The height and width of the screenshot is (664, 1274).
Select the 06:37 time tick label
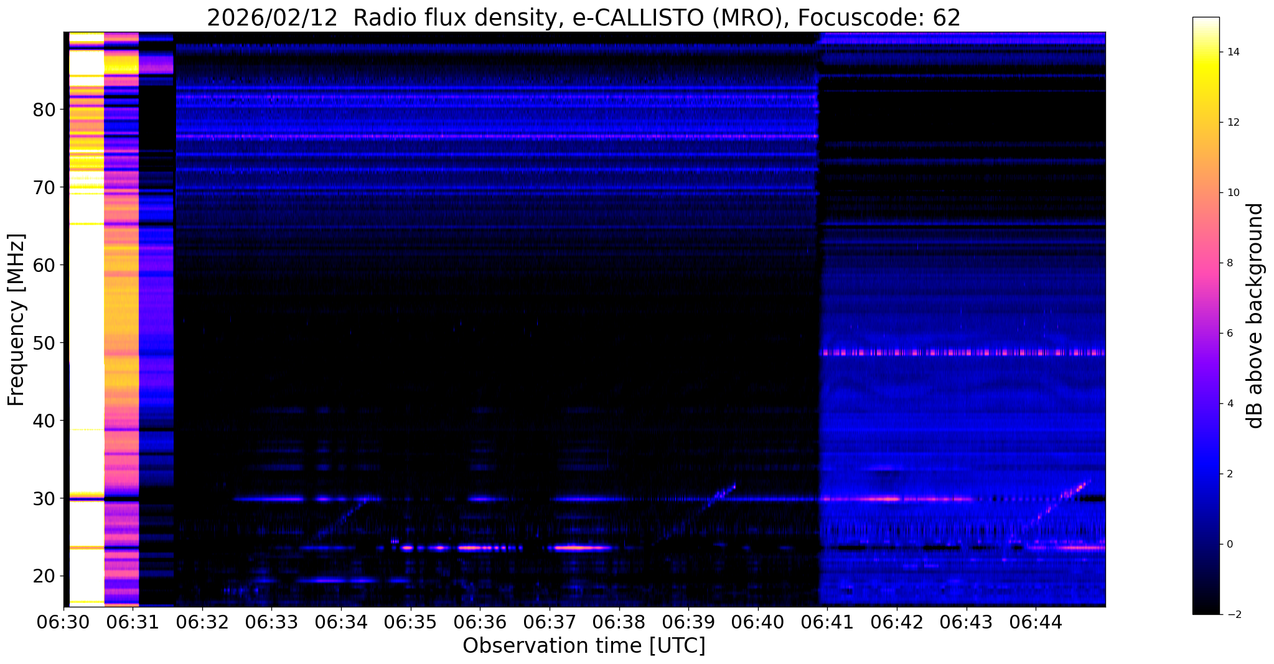550,622
